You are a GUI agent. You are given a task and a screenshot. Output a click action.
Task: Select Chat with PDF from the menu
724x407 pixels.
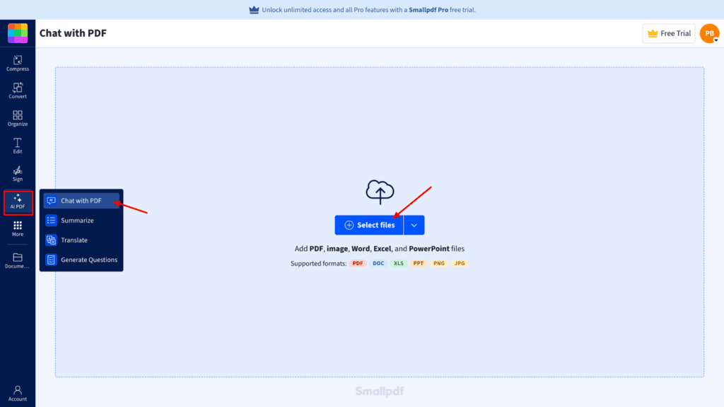80,201
